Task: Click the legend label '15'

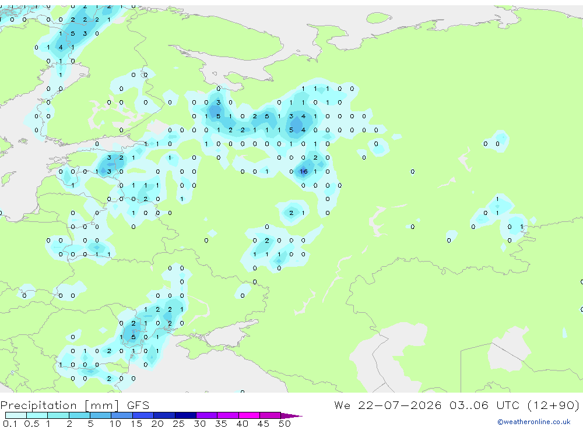Action: (136, 424)
